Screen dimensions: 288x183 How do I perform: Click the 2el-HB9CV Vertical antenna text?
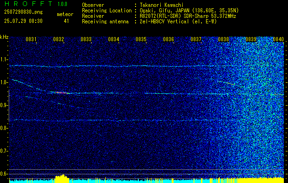[178, 22]
